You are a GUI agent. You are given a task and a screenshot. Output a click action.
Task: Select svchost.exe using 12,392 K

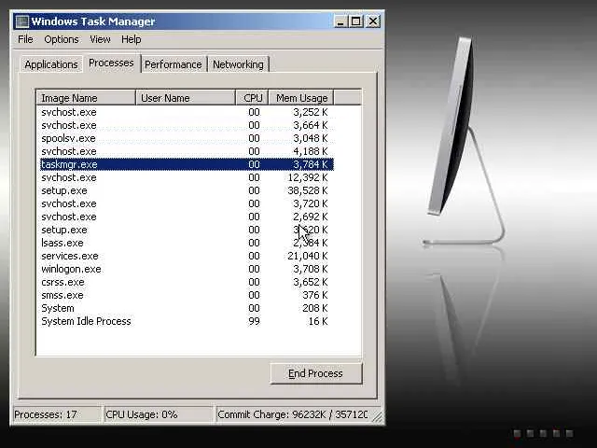(x=187, y=177)
